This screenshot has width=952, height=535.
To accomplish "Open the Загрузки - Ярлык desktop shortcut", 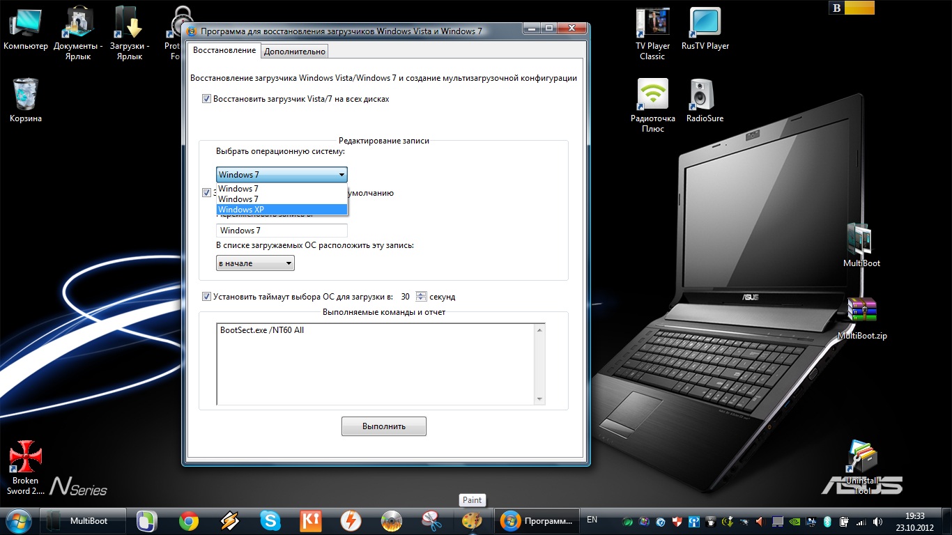I will [x=130, y=33].
